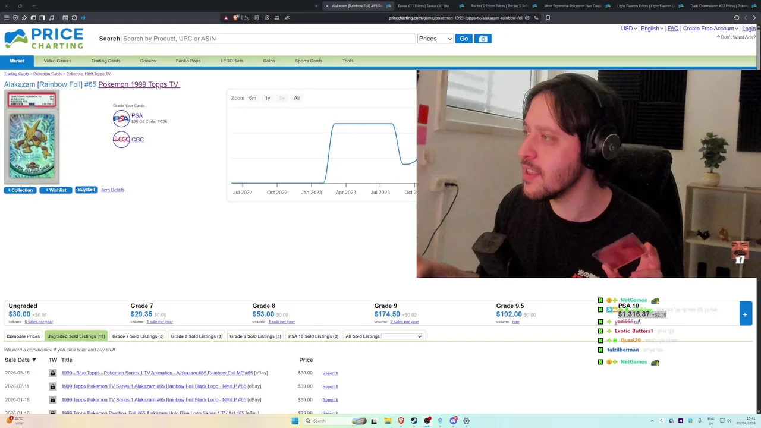This screenshot has height=428, width=761.
Task: Click the CGC grading logo icon
Action: click(x=121, y=140)
